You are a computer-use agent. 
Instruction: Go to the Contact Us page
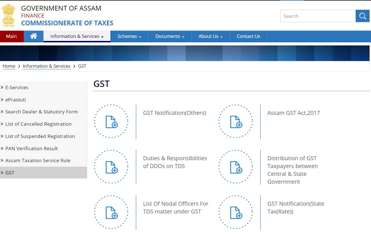pyautogui.click(x=248, y=36)
